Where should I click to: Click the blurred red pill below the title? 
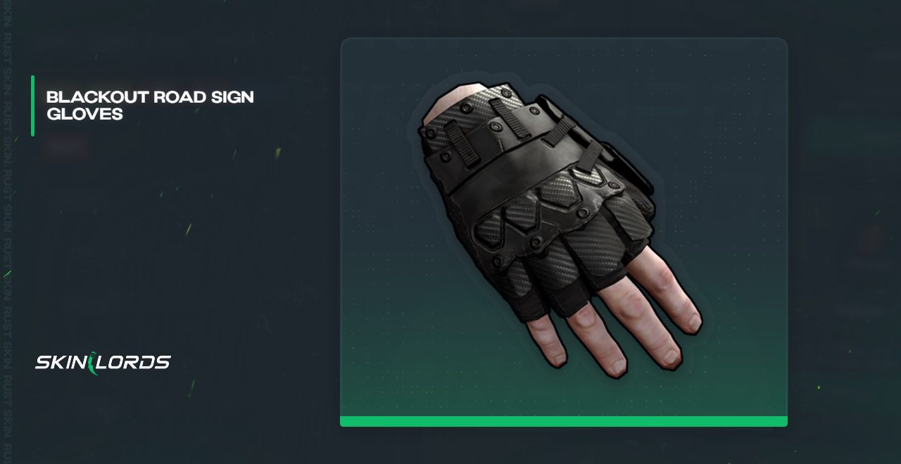point(65,148)
